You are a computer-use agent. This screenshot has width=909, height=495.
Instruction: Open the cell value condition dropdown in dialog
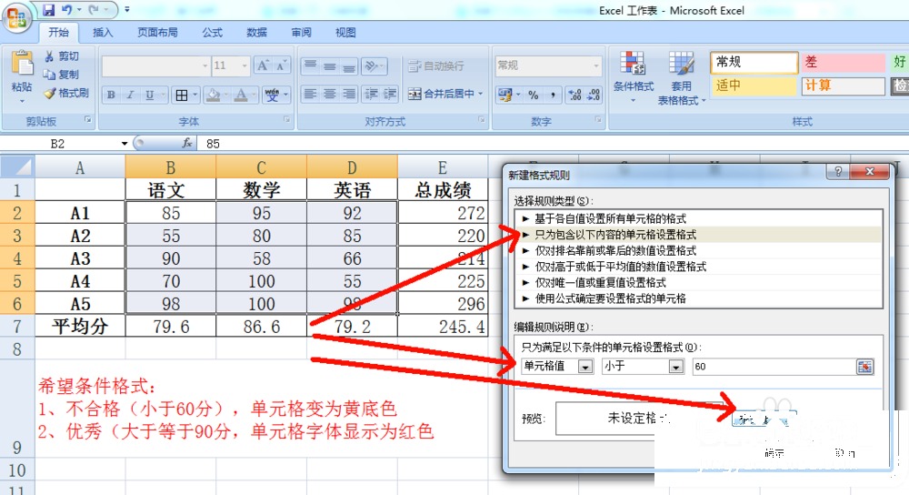[x=585, y=367]
